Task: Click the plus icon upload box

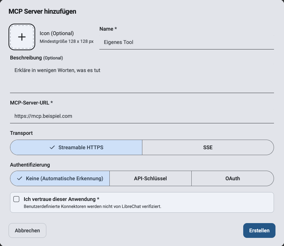Action: tap(22, 37)
